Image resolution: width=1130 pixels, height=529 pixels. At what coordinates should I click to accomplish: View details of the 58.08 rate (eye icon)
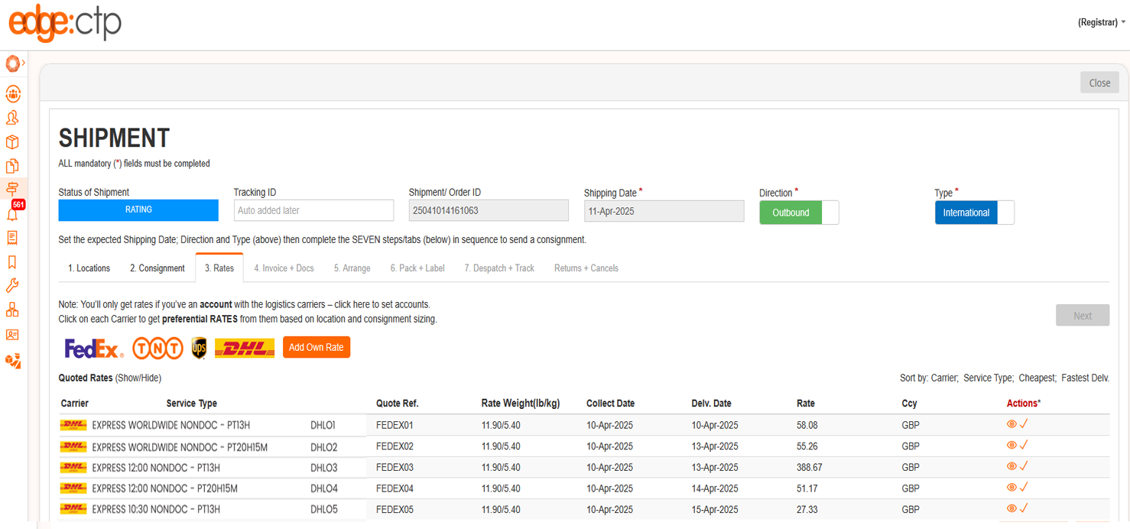tap(1011, 424)
